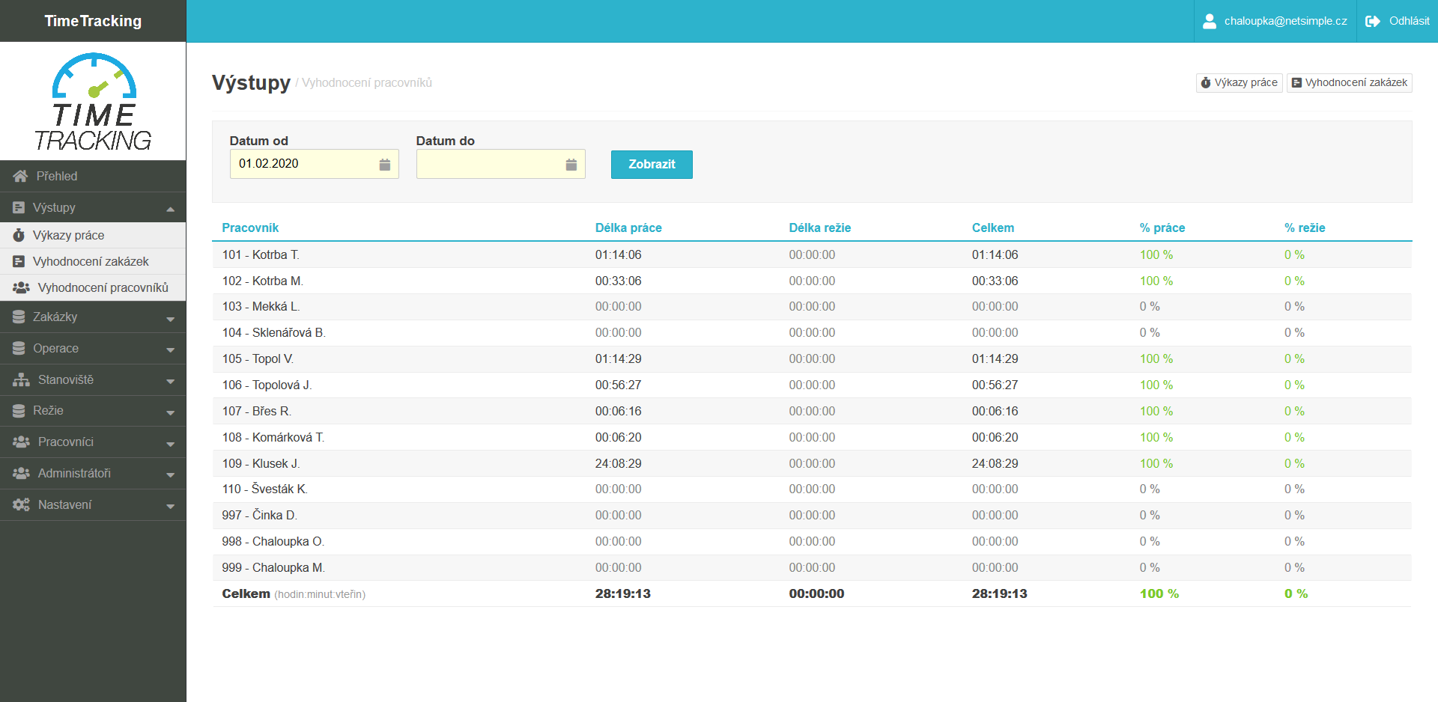Viewport: 1438px width, 702px height.
Task: Click the users icon next to Administrátoři
Action: tap(21, 473)
